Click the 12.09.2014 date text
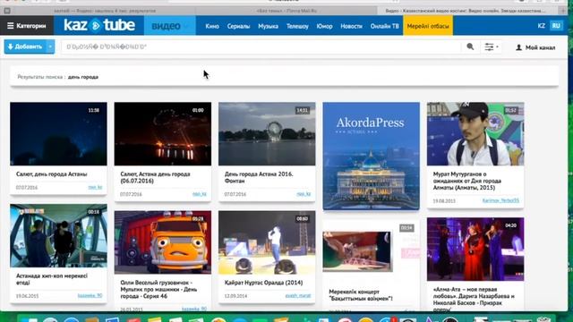Viewport: 573px width, 322px height. 235,296
